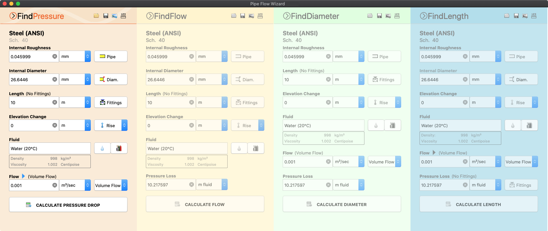548x231 pixels.
Task: Click the Pipe material button in FindPressure
Action: click(110, 57)
